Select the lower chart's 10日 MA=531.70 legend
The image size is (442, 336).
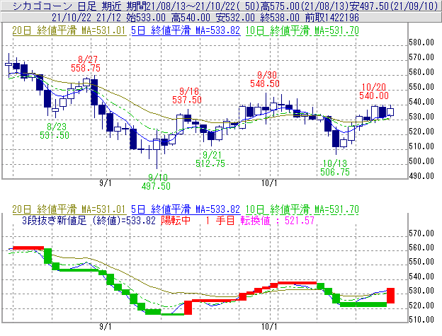(x=302, y=209)
